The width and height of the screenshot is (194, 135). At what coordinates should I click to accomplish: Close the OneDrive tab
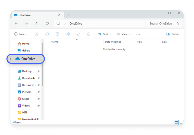pos(59,15)
